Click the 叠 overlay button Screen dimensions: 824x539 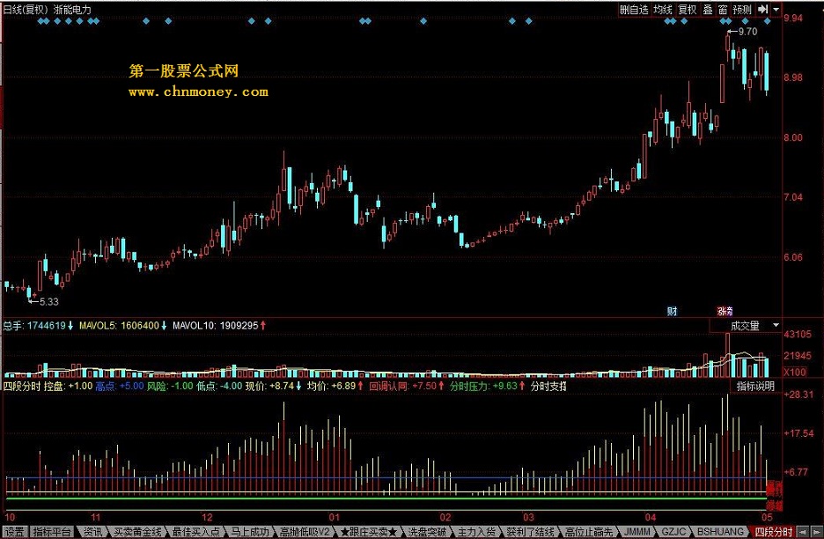point(708,10)
